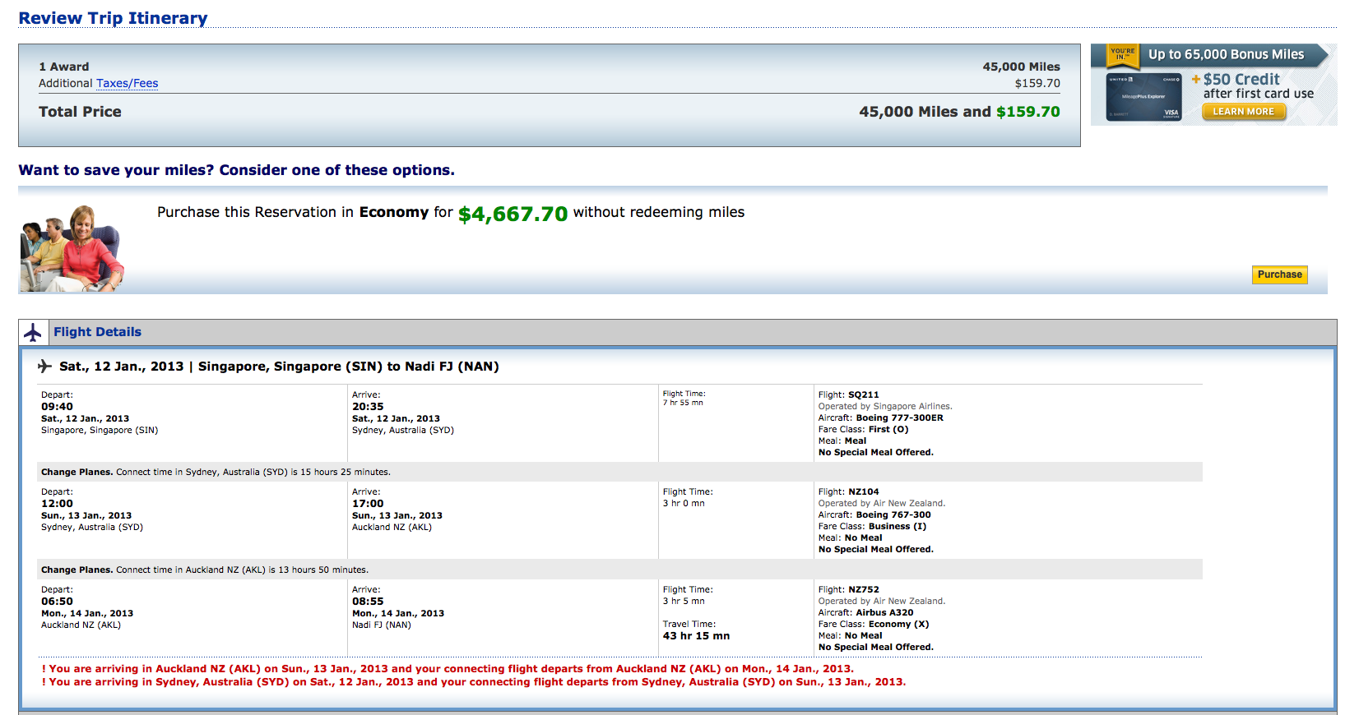
Task: Click the Auckland Change Planes connection row
Action: (205, 570)
